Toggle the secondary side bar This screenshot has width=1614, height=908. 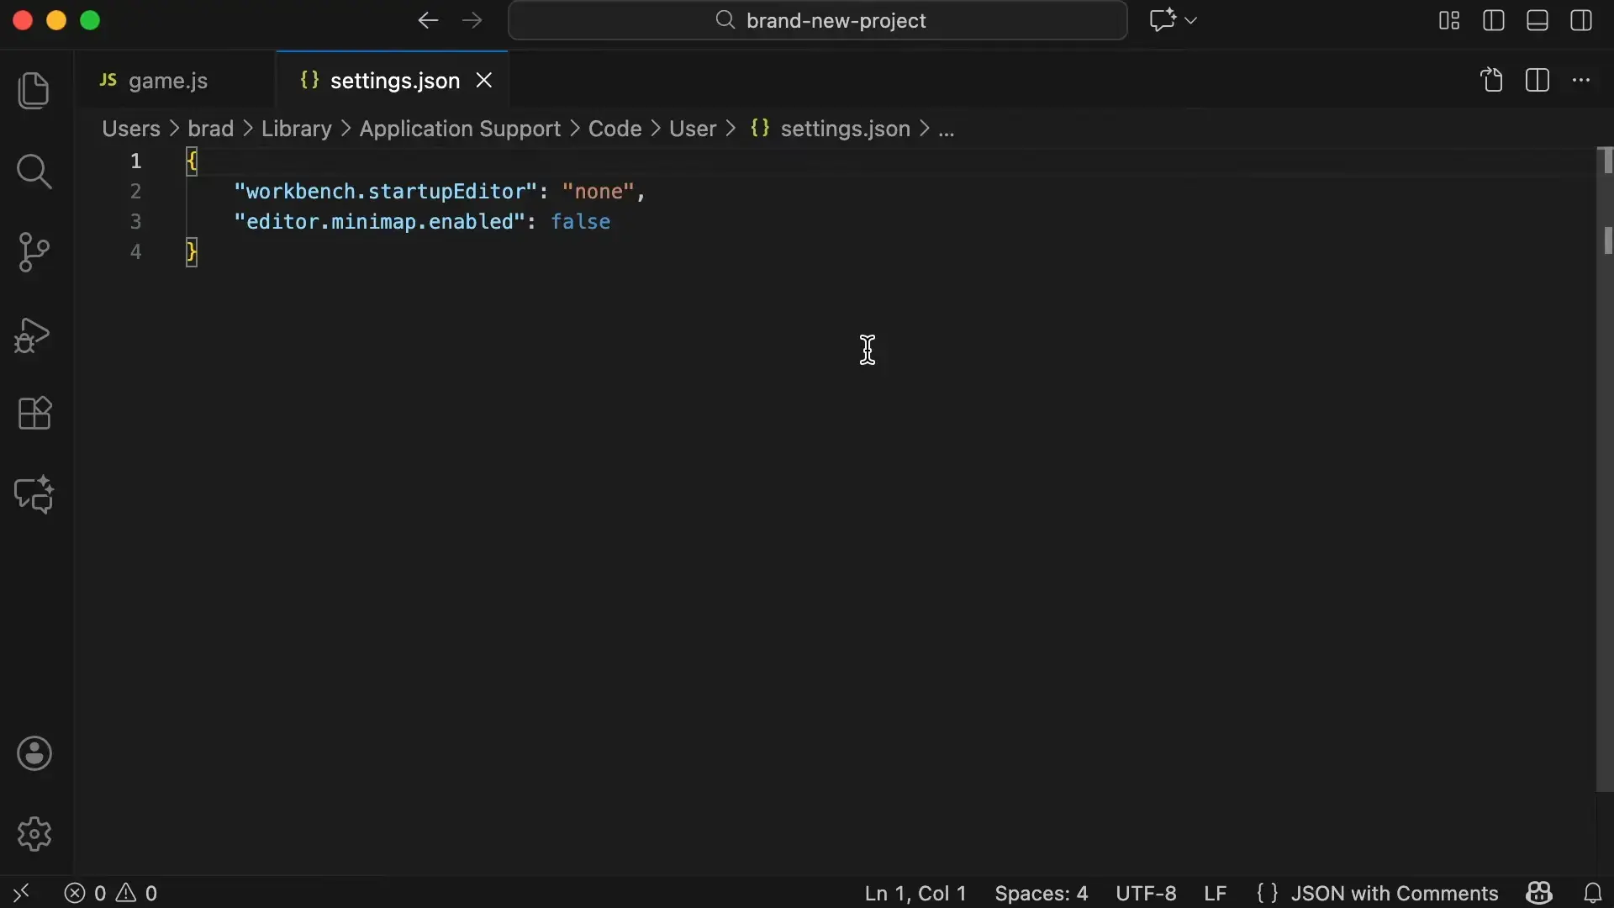tap(1581, 20)
